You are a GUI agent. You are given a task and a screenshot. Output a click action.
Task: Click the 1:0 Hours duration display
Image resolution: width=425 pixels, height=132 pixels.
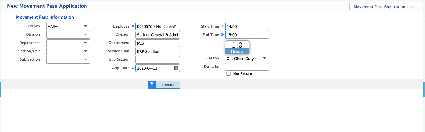pos(237,47)
